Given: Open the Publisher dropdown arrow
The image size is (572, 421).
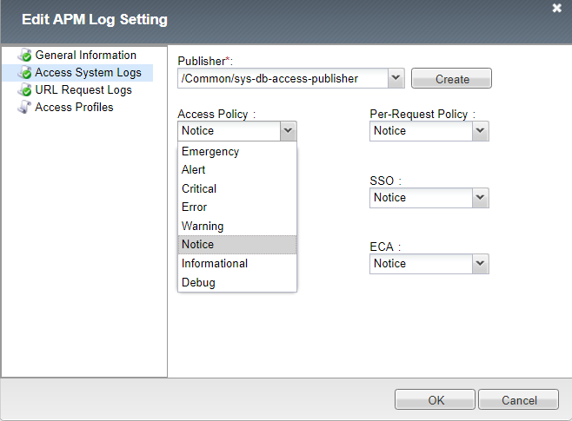Looking at the screenshot, I should 396,78.
